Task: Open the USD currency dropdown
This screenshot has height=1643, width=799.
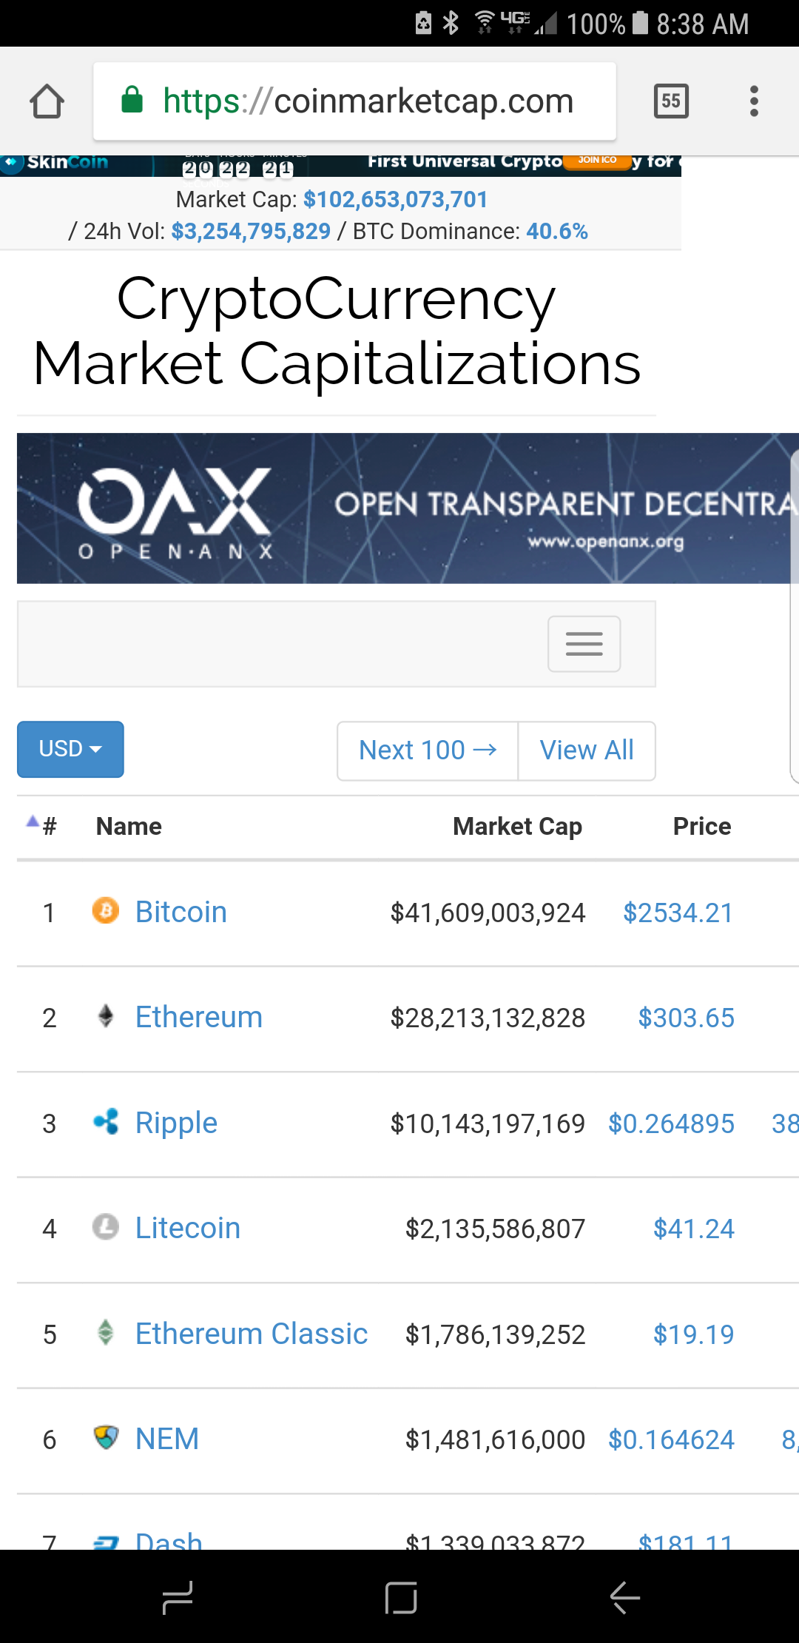Action: pyautogui.click(x=70, y=749)
